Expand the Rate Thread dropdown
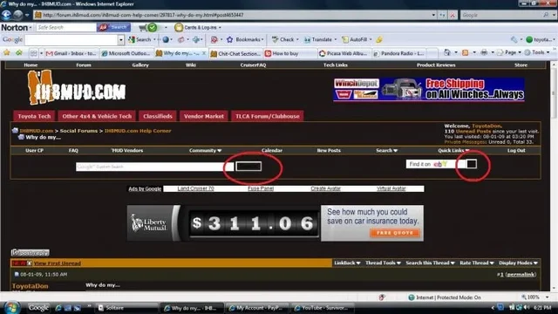This screenshot has height=314, width=558. [477, 263]
